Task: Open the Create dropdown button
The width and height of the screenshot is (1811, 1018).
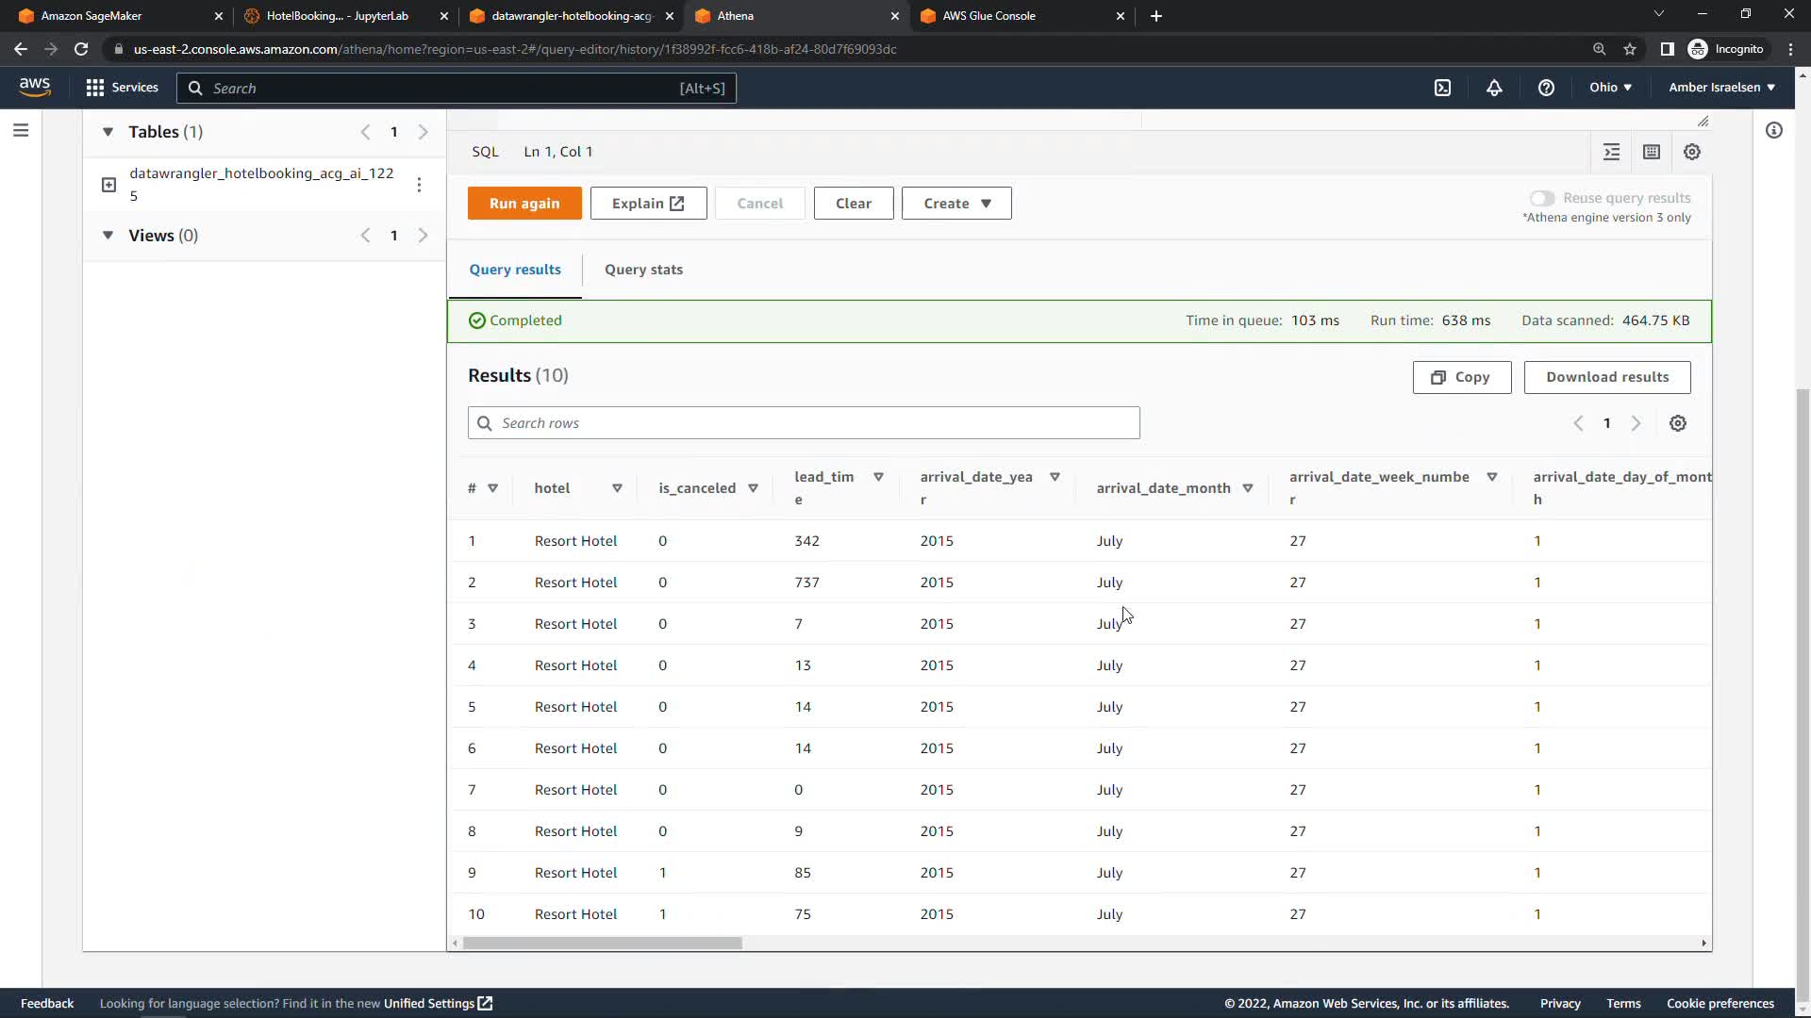Action: tap(956, 204)
